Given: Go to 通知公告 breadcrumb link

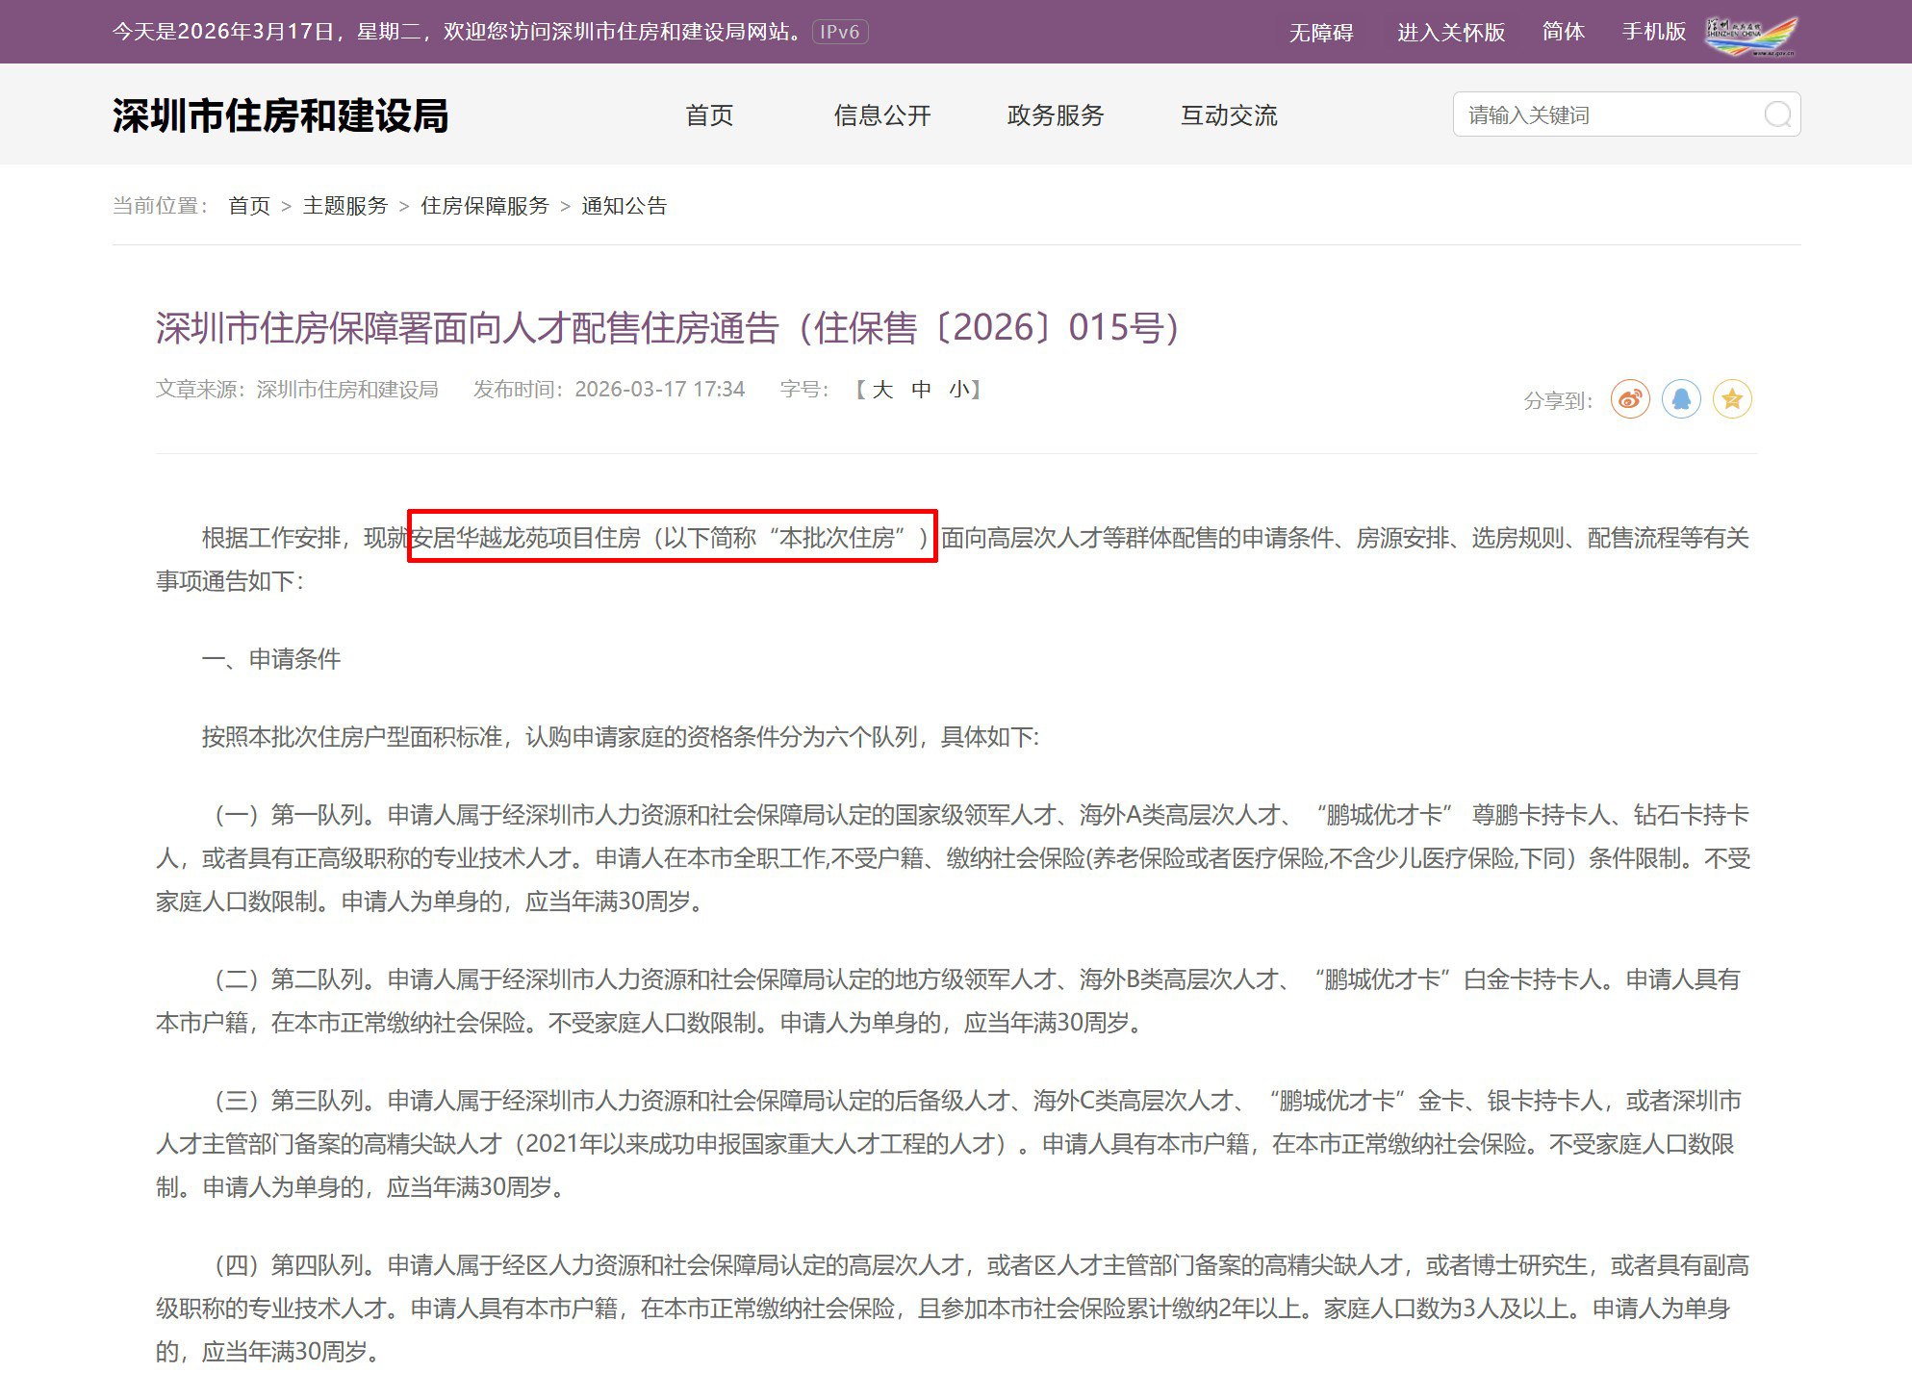Looking at the screenshot, I should coord(624,206).
